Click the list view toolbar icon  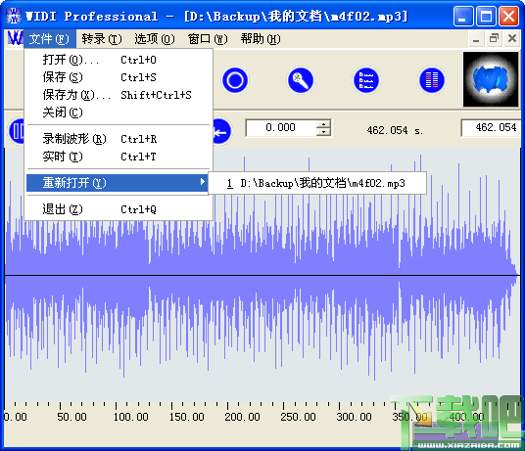click(x=366, y=80)
